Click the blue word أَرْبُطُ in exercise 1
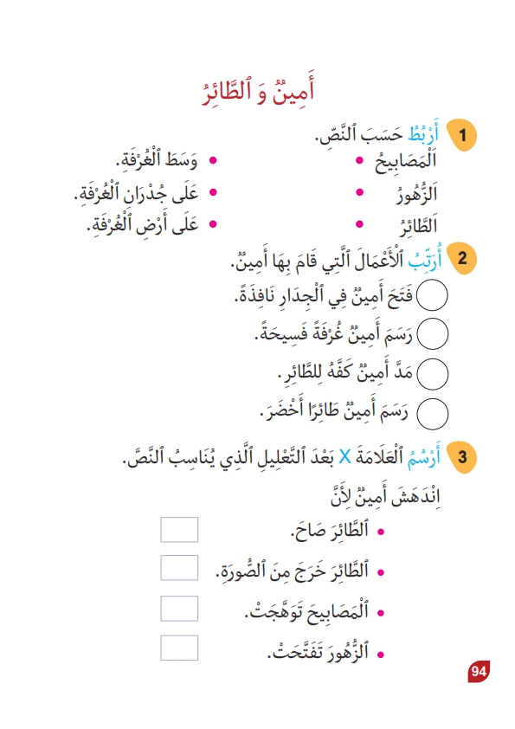 423,134
